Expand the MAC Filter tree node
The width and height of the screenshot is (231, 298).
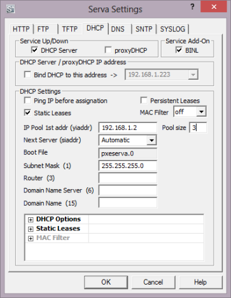[31, 238]
